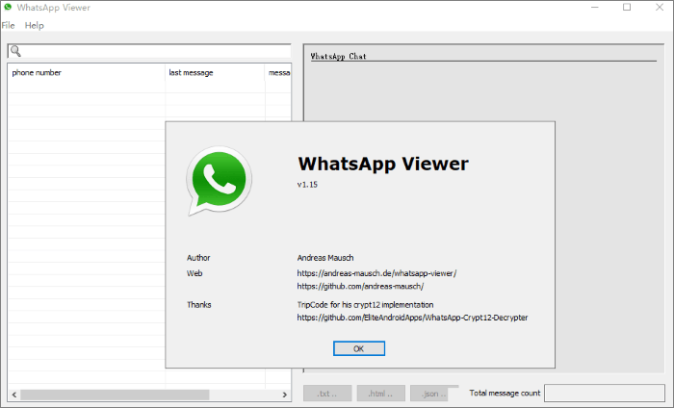Image resolution: width=674 pixels, height=408 pixels.
Task: Click the horizontal scrollbar thumb of chat list
Action: click(115, 395)
